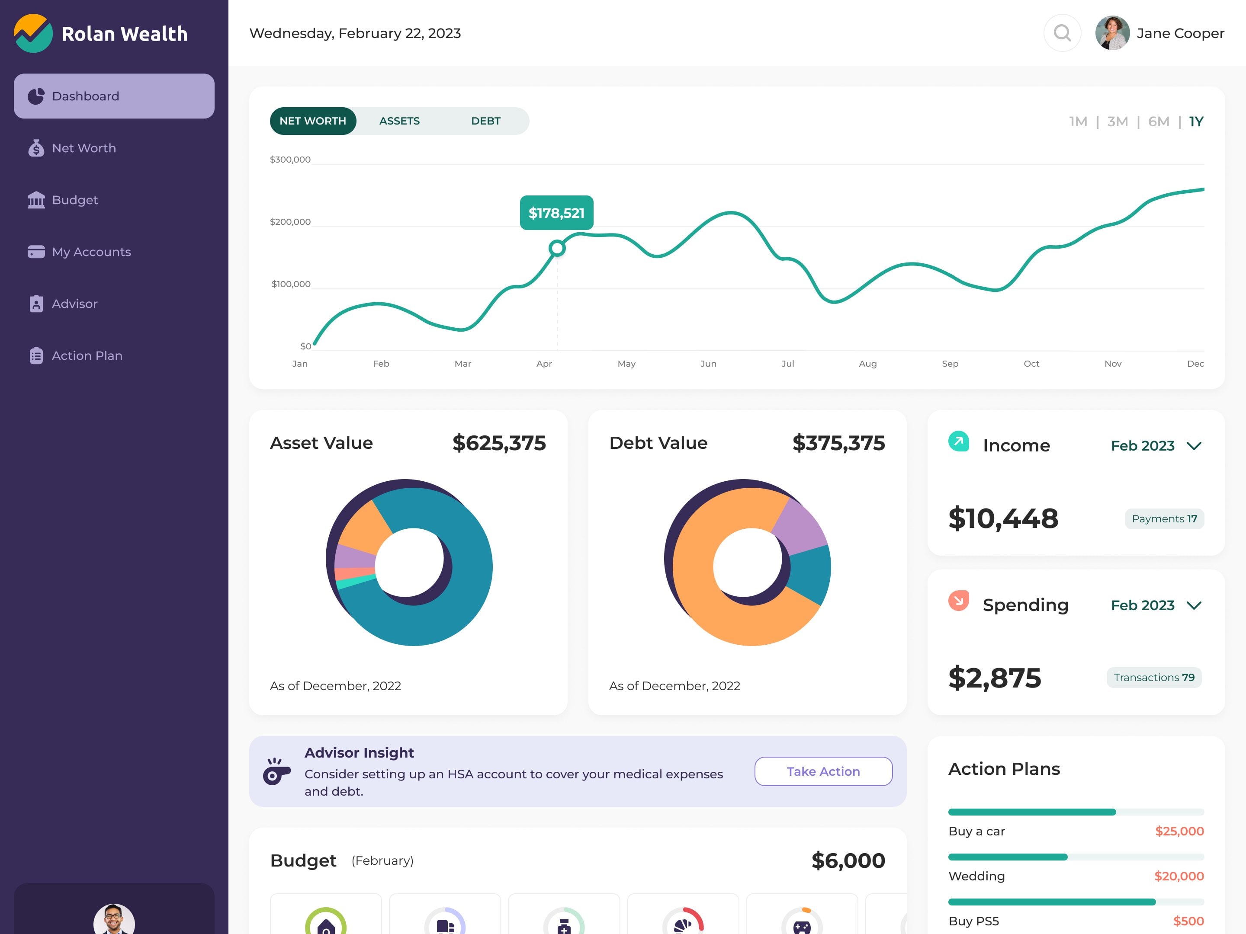Click the Advisor Insight whistle icon
The height and width of the screenshot is (934, 1246).
(x=276, y=771)
